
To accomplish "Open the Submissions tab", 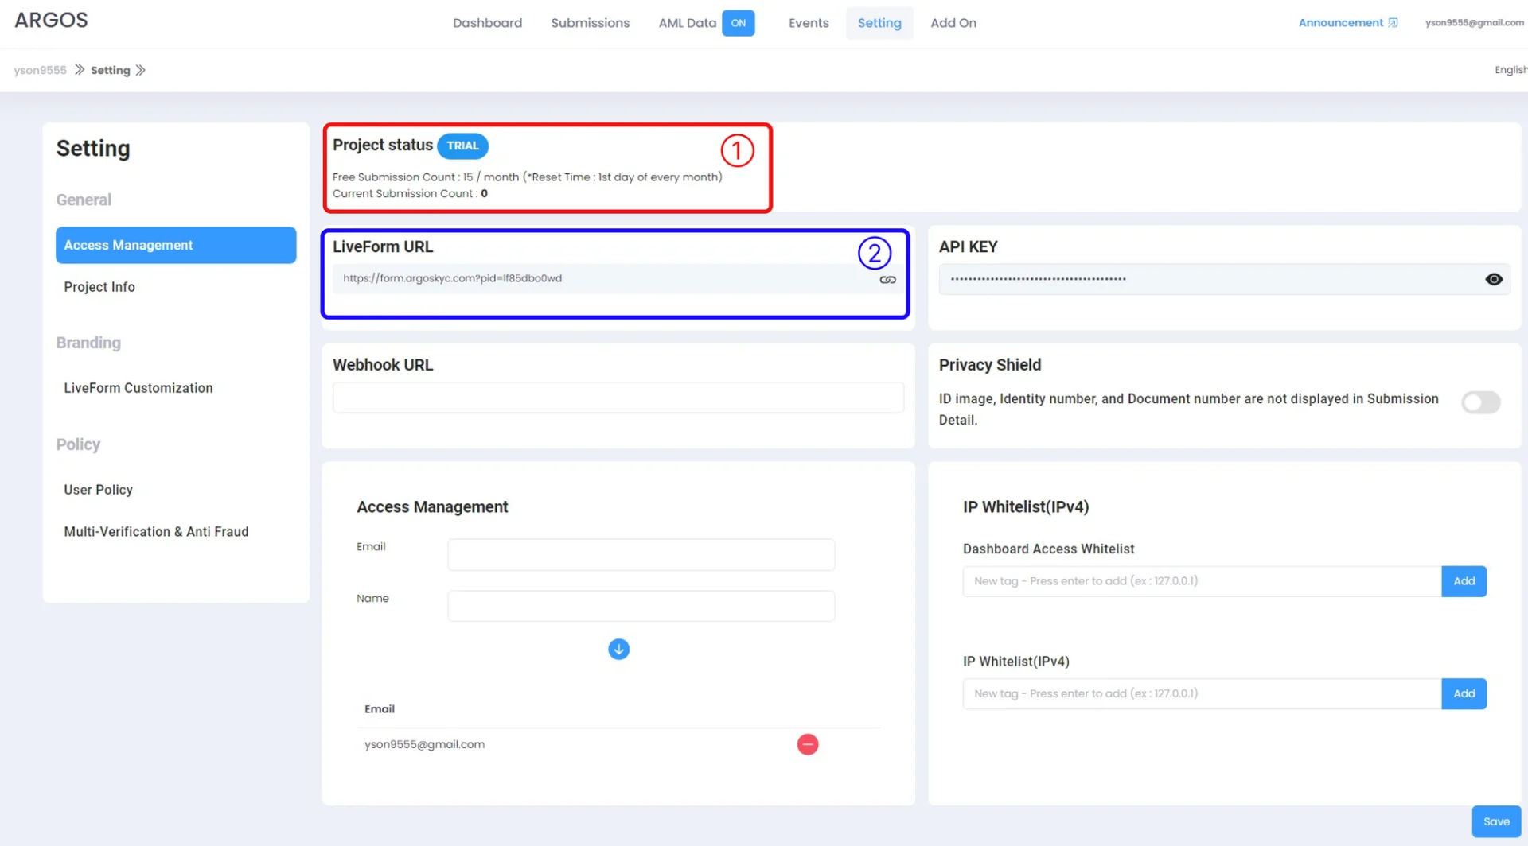I will pos(590,23).
